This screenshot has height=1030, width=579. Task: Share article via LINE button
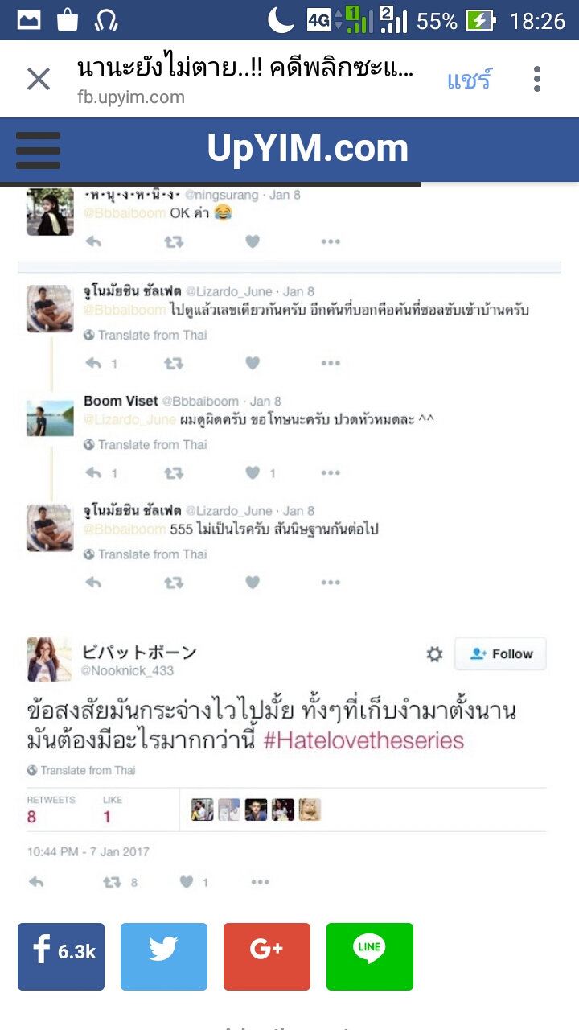coord(370,956)
